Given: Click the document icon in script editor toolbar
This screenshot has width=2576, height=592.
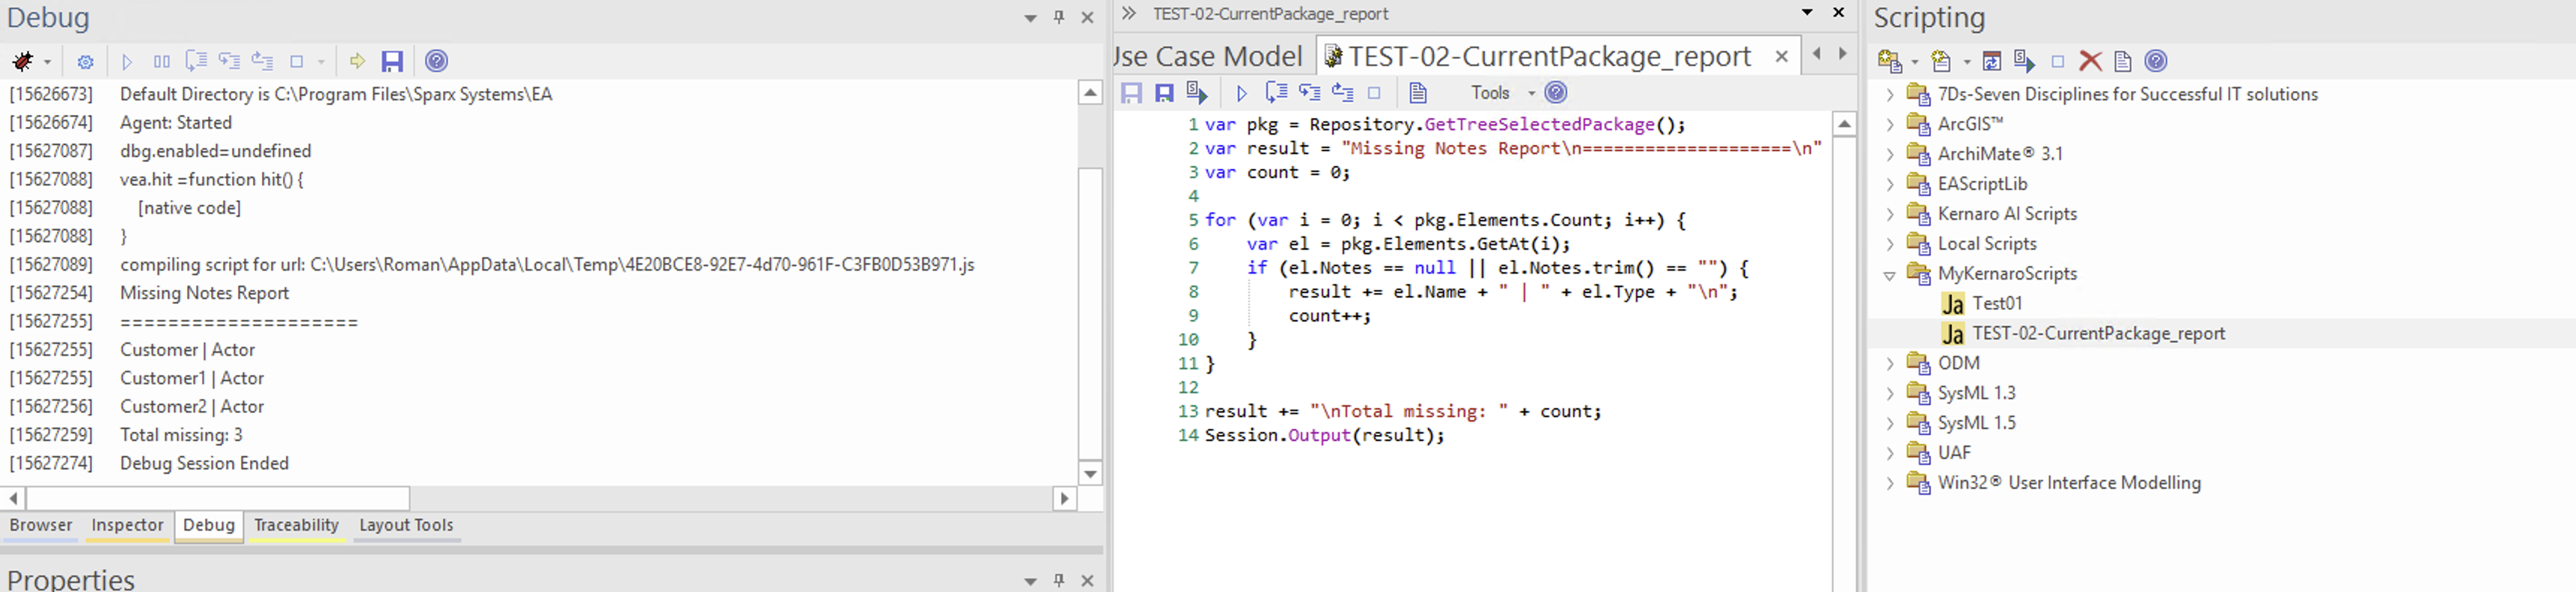Looking at the screenshot, I should point(1417,93).
